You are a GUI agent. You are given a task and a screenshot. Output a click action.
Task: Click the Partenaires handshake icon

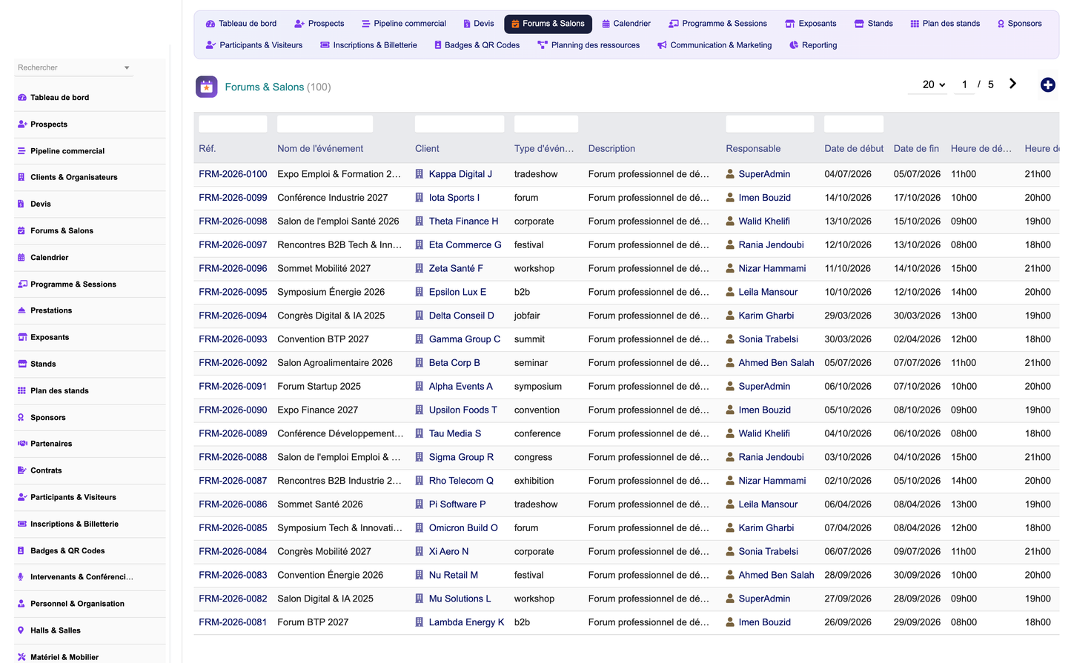pos(21,444)
